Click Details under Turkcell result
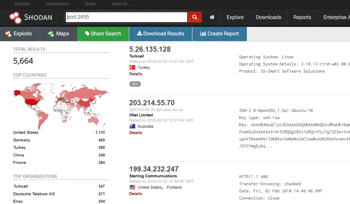 pyautogui.click(x=135, y=74)
